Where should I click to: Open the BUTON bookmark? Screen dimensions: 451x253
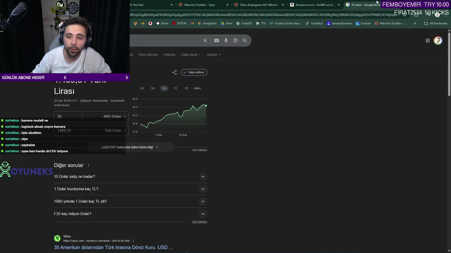click(x=179, y=24)
